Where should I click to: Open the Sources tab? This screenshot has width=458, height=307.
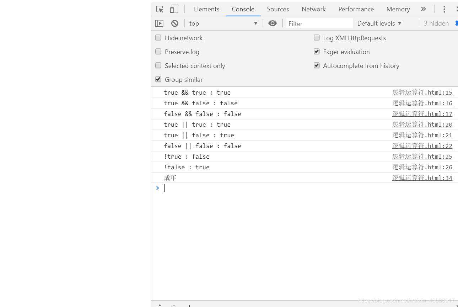tap(278, 9)
